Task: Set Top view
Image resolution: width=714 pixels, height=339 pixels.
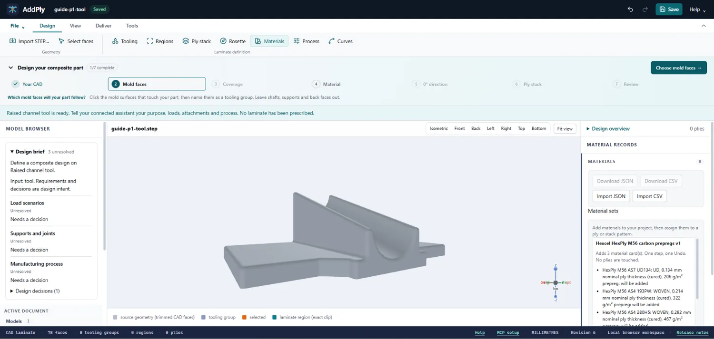Action: click(521, 129)
